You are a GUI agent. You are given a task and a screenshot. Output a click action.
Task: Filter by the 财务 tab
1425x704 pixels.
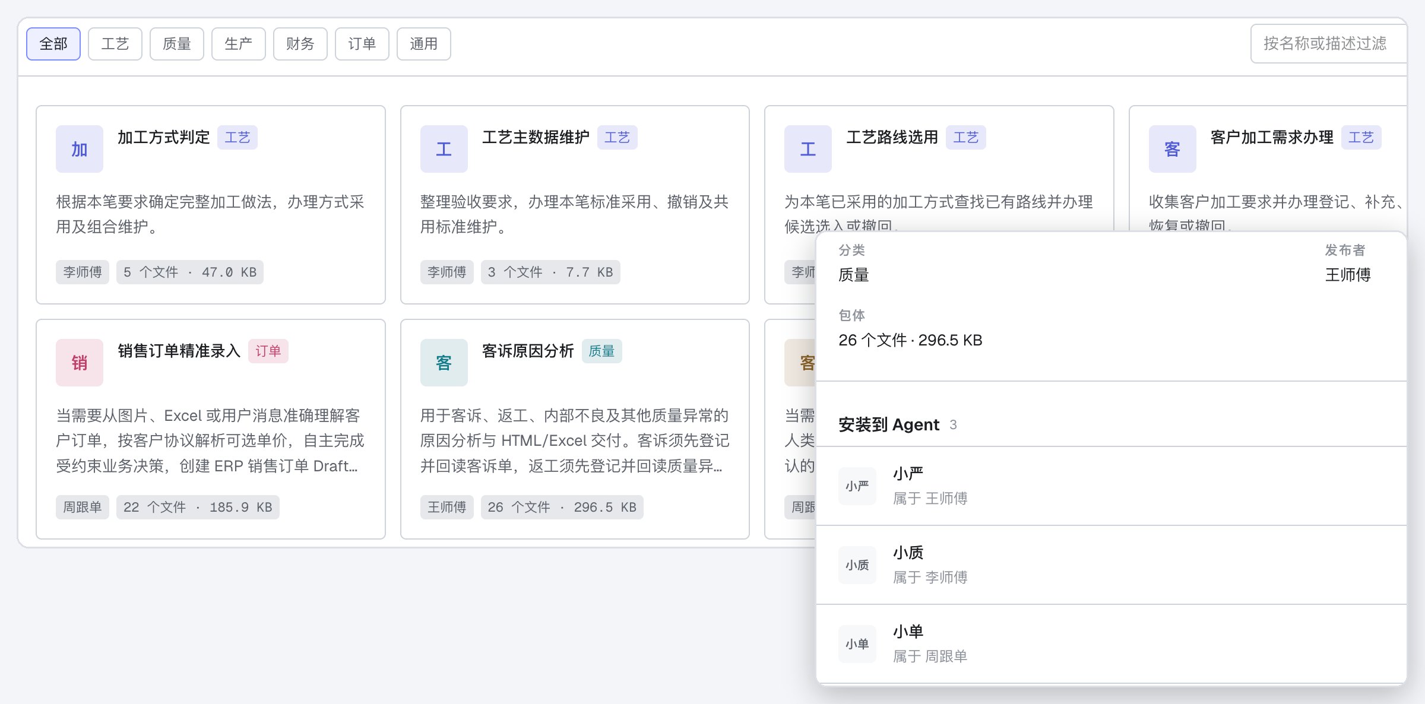click(300, 44)
